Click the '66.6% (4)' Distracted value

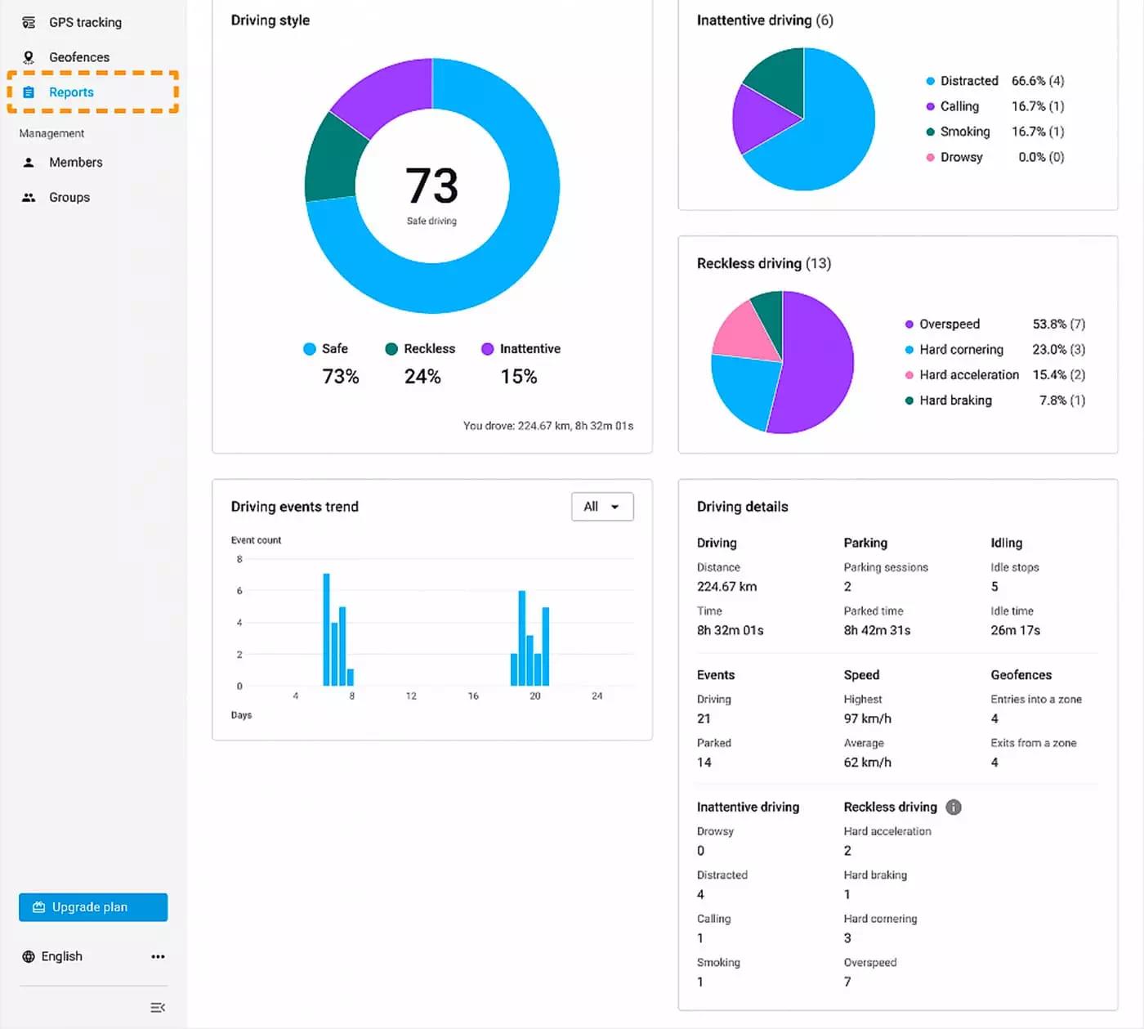click(1038, 81)
